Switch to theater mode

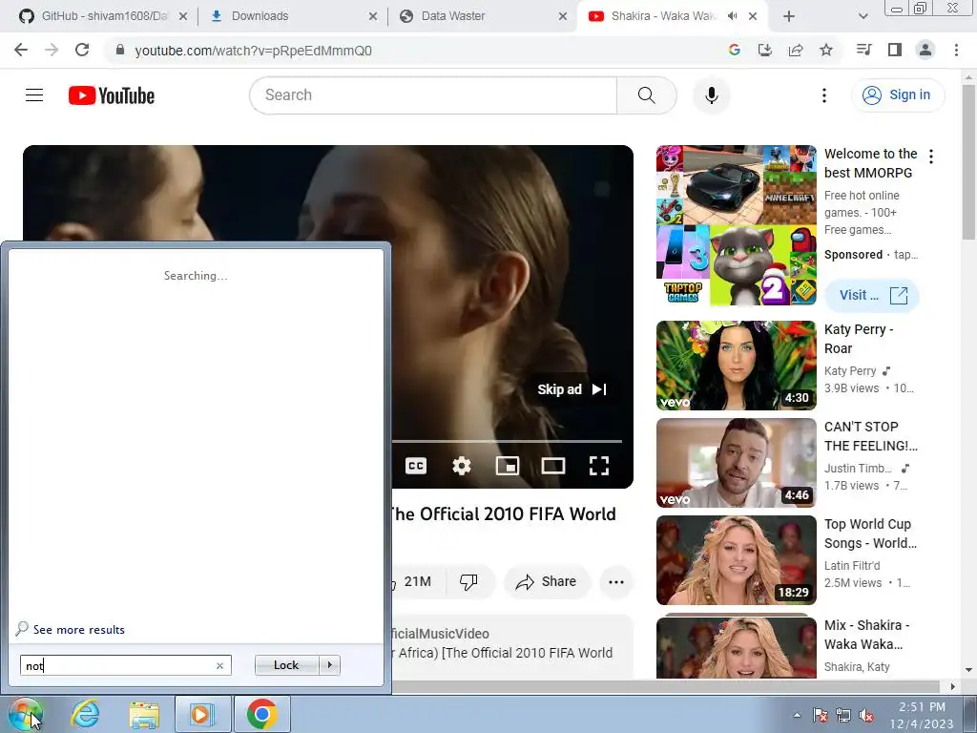click(x=553, y=466)
